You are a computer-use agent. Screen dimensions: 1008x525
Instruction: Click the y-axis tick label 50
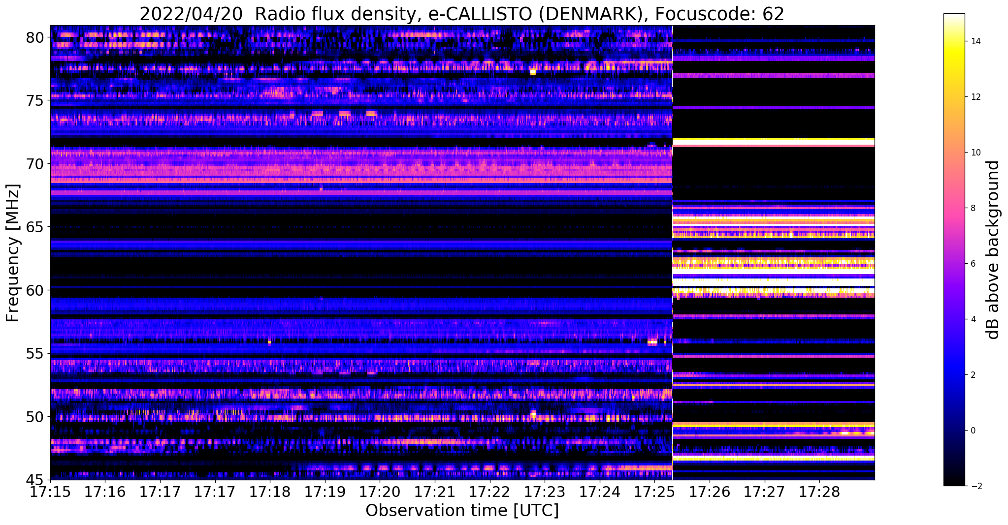coord(36,417)
